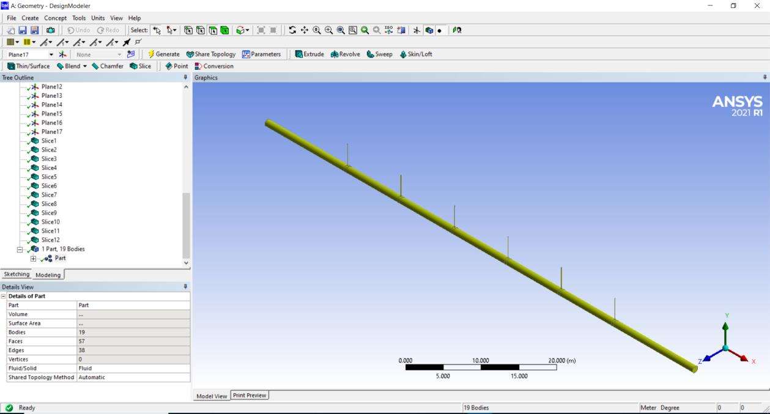The width and height of the screenshot is (770, 414).
Task: Enable the face selection filter
Action: (x=213, y=30)
